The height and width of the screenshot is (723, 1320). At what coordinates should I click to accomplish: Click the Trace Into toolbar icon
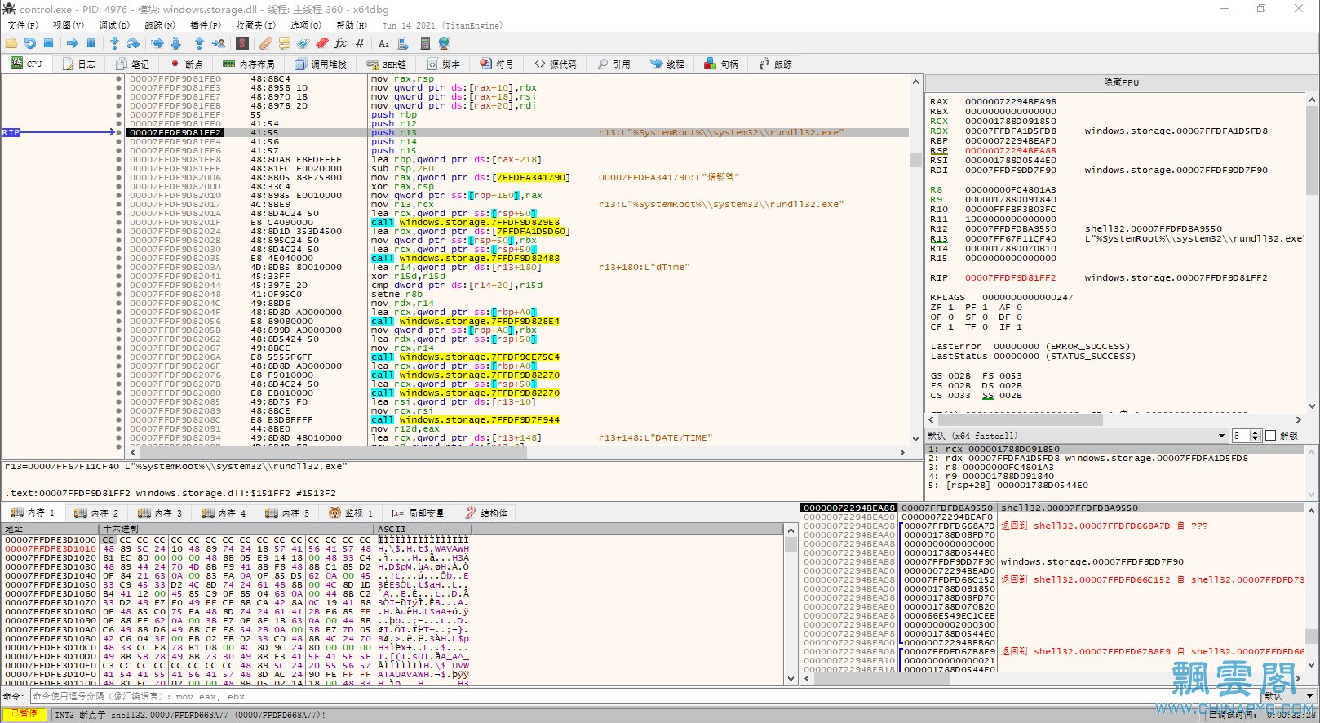[x=157, y=43]
